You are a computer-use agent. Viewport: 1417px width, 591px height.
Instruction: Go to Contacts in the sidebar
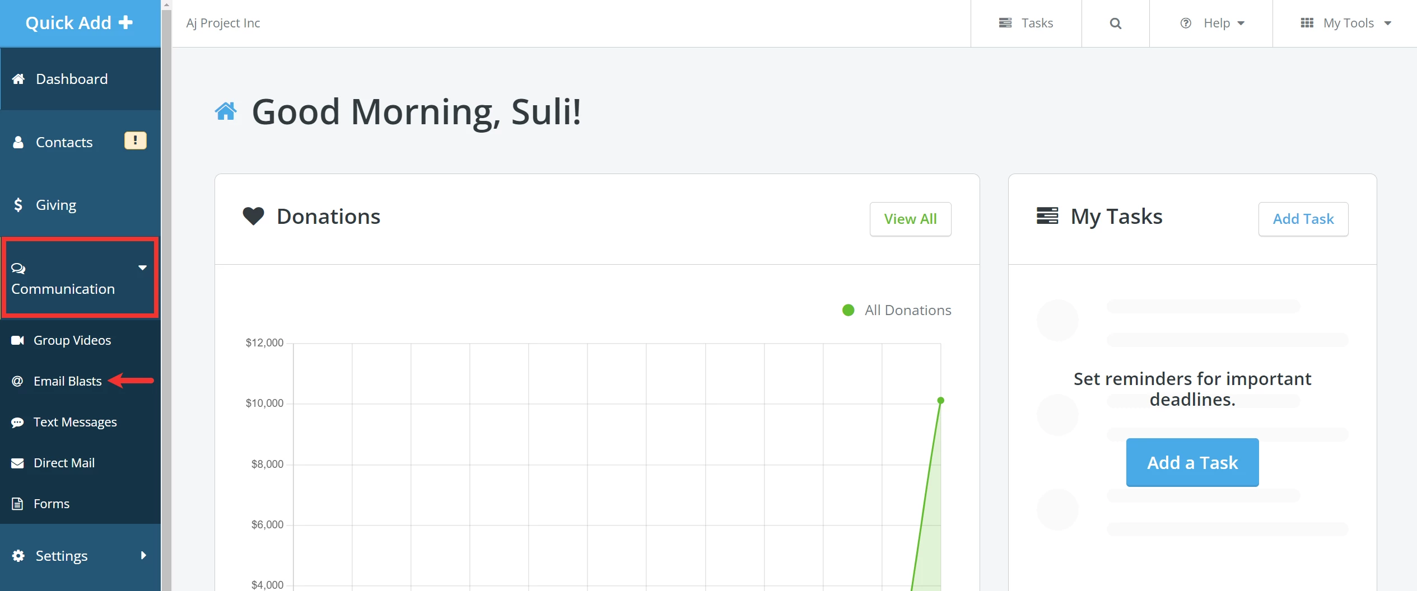tap(81, 142)
